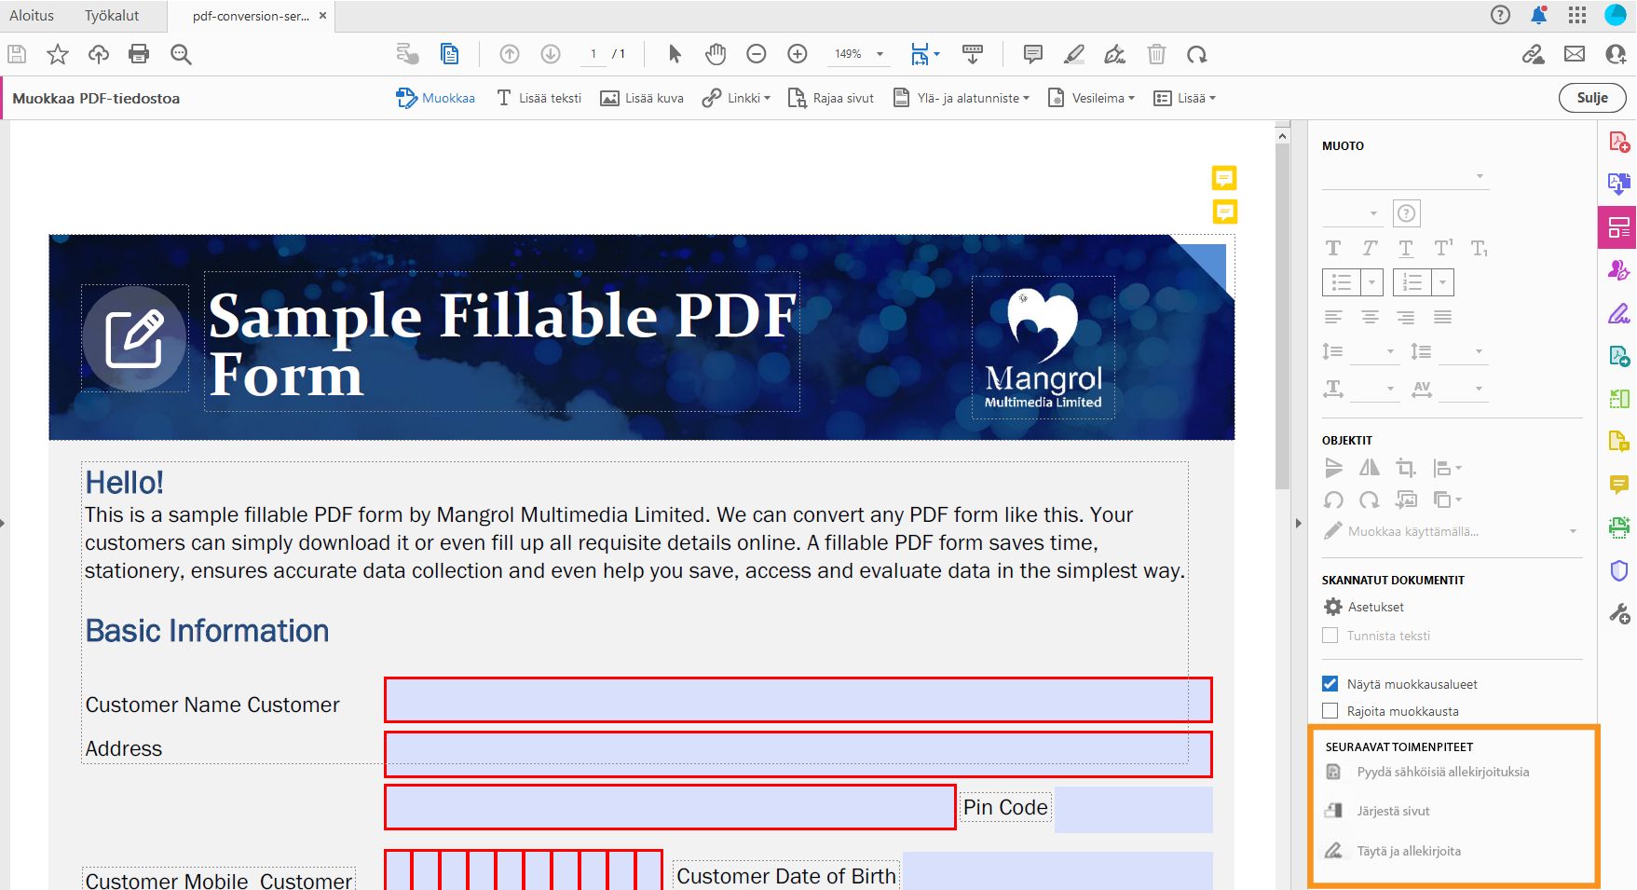The width and height of the screenshot is (1637, 890).
Task: Apply the underline text style button
Action: point(1406,248)
